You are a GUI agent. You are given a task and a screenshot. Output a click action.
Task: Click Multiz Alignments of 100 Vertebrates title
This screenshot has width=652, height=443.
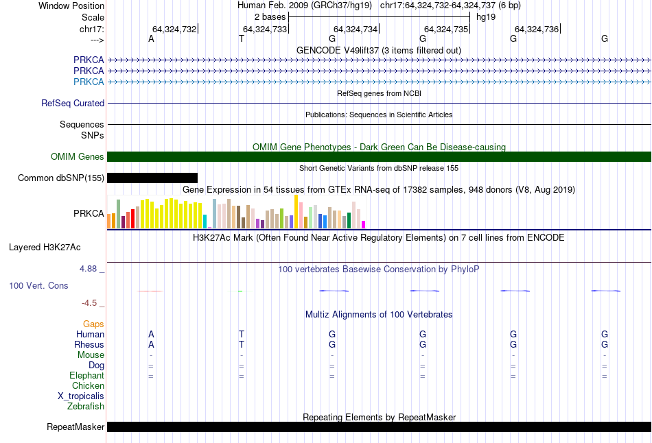(379, 314)
